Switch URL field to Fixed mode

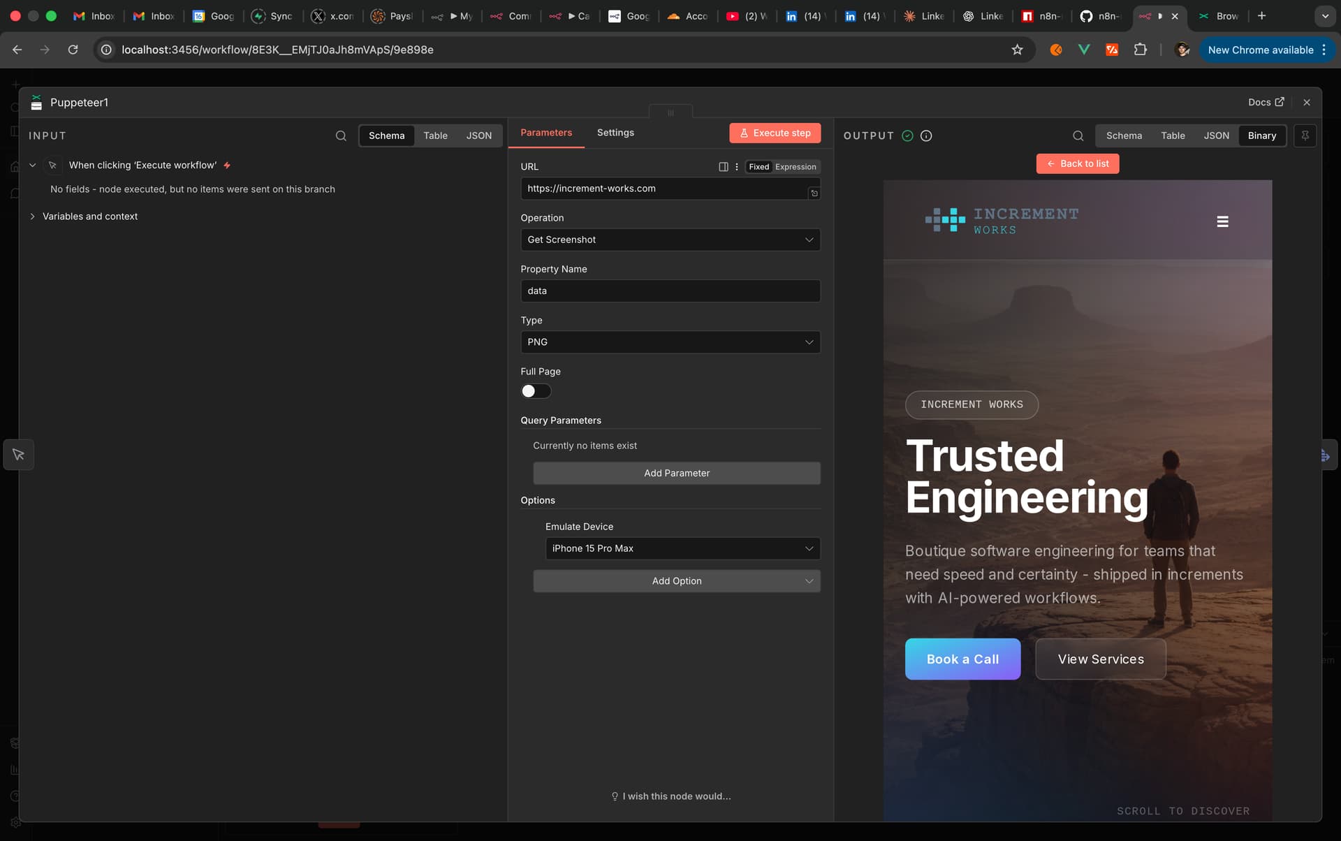759,167
